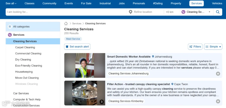Go to the Events tab

coord(69,3)
